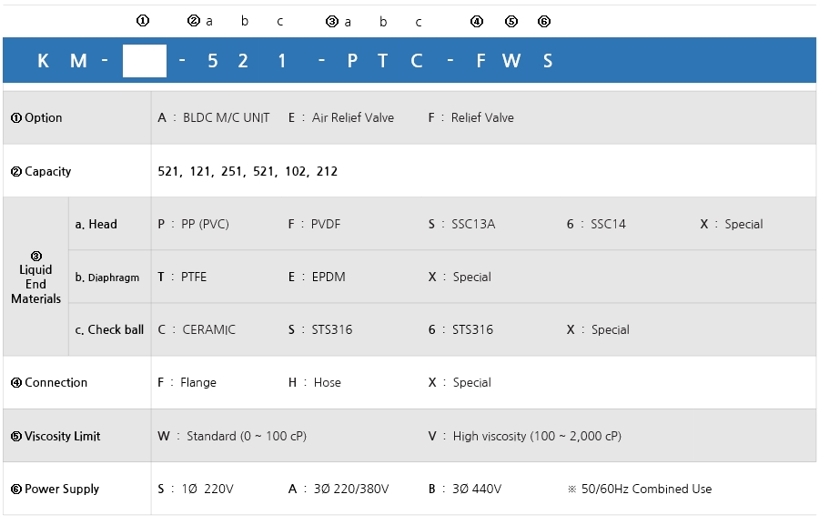Click circled number 1 above the model code
This screenshot has width=819, height=525.
(x=142, y=21)
